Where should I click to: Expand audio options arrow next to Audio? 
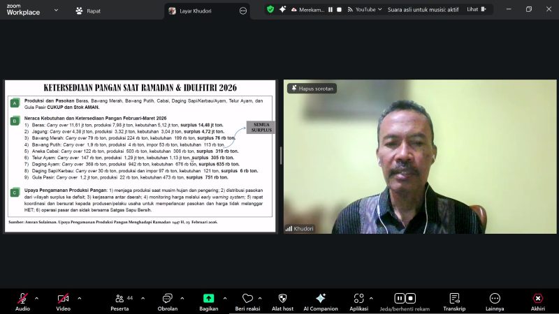click(x=37, y=298)
